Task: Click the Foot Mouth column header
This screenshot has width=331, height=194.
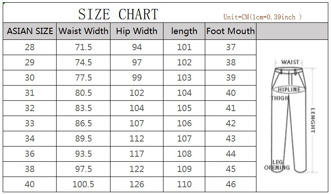Action: pyautogui.click(x=230, y=31)
